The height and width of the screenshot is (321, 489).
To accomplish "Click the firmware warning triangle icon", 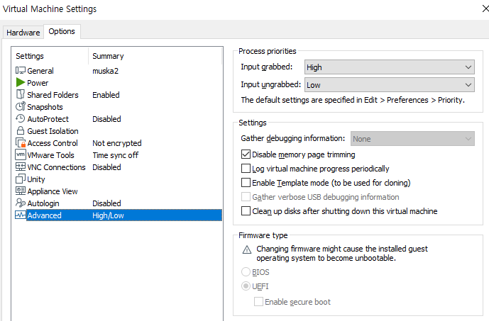I will (247, 249).
